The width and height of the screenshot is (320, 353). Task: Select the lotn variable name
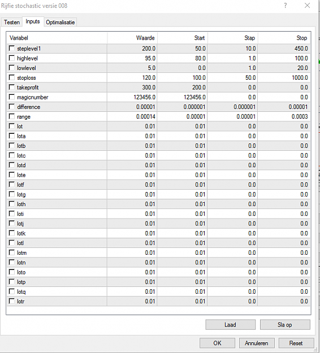tap(21, 263)
